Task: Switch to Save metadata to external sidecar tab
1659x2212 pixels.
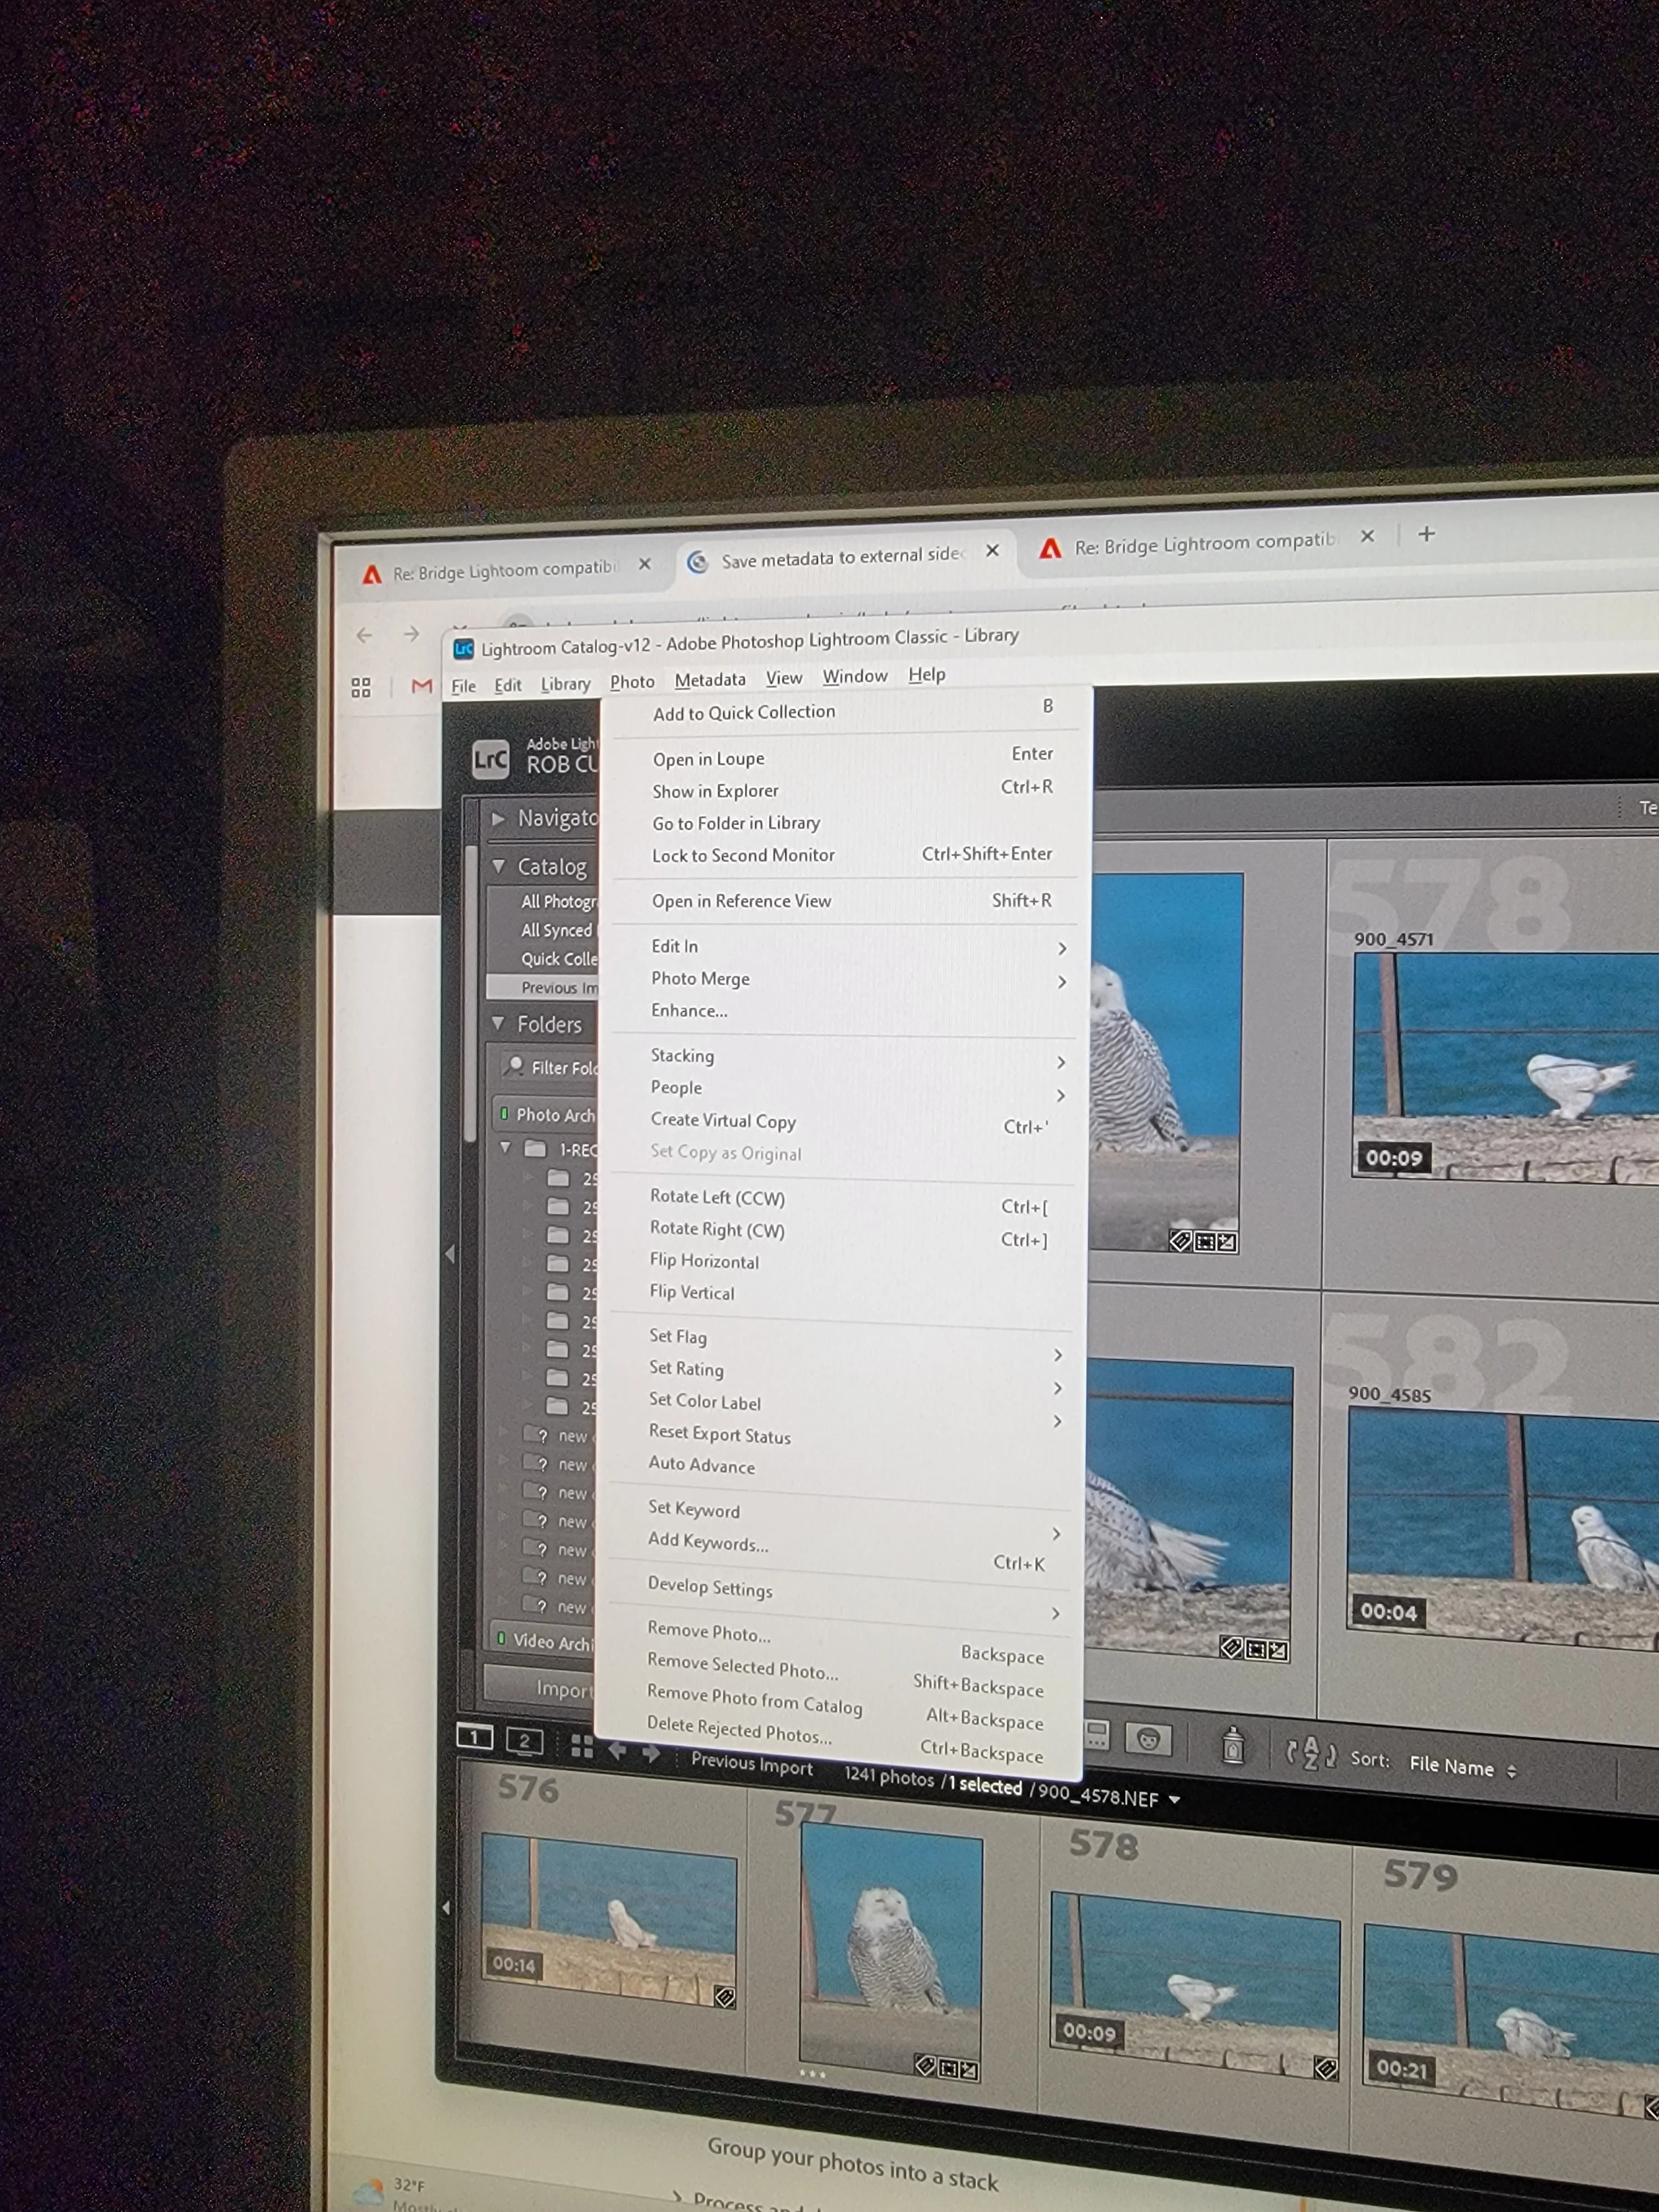Action: (844, 557)
